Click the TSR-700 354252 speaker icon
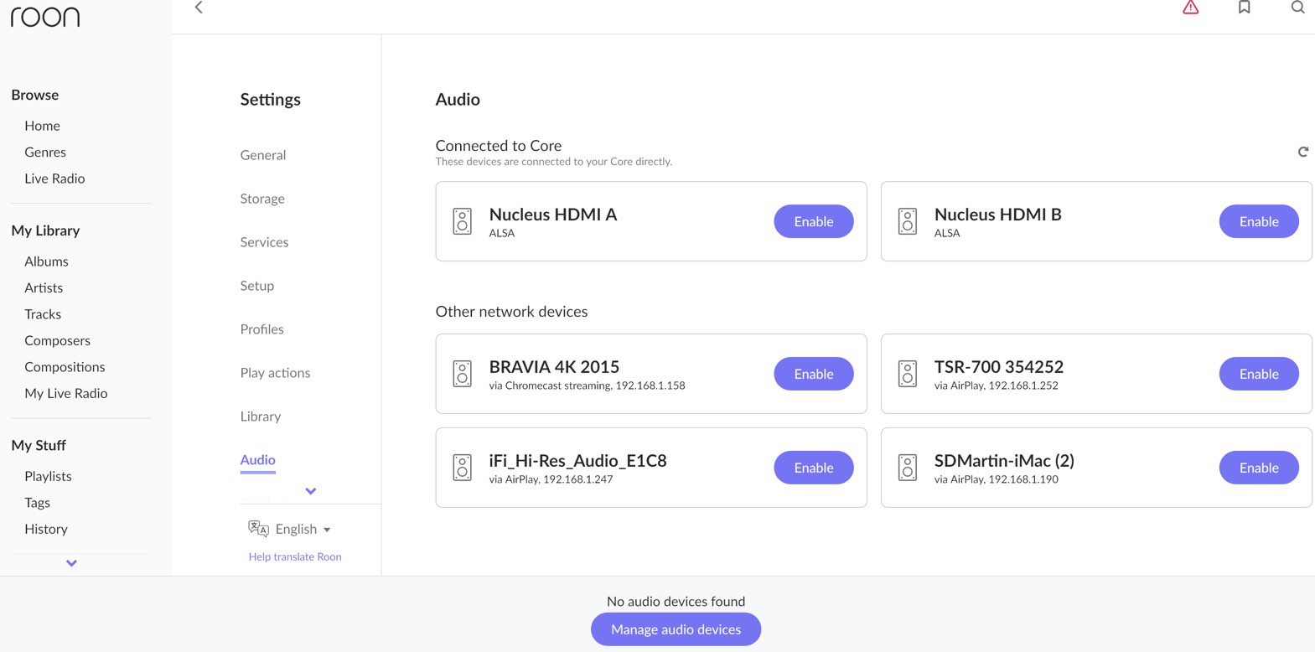This screenshot has width=1315, height=652. 907,374
